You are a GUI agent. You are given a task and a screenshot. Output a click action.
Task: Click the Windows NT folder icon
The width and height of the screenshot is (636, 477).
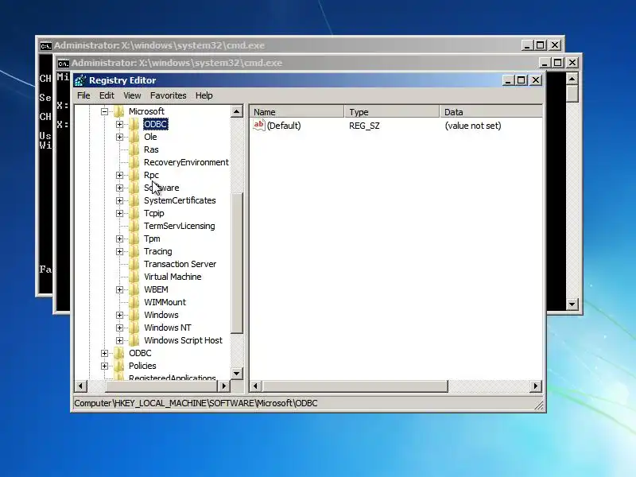[134, 328]
